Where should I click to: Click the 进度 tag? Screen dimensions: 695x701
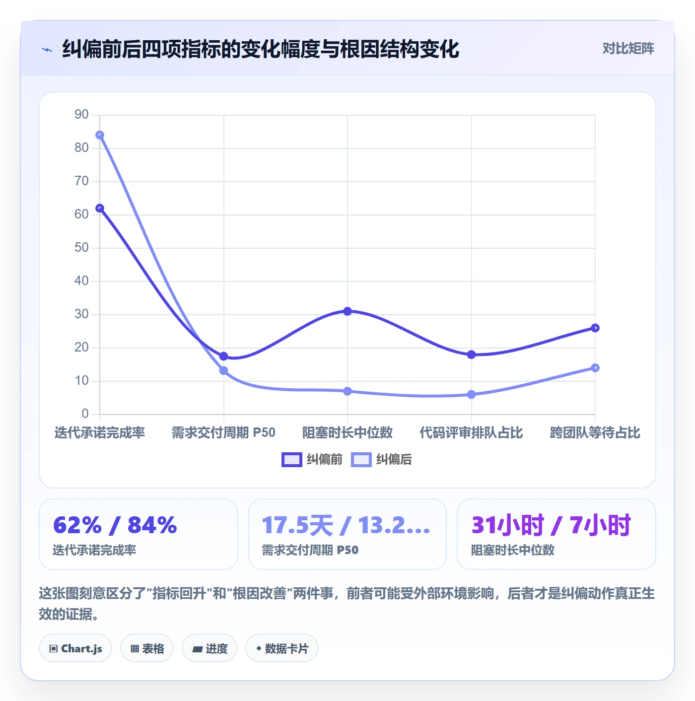coord(209,648)
